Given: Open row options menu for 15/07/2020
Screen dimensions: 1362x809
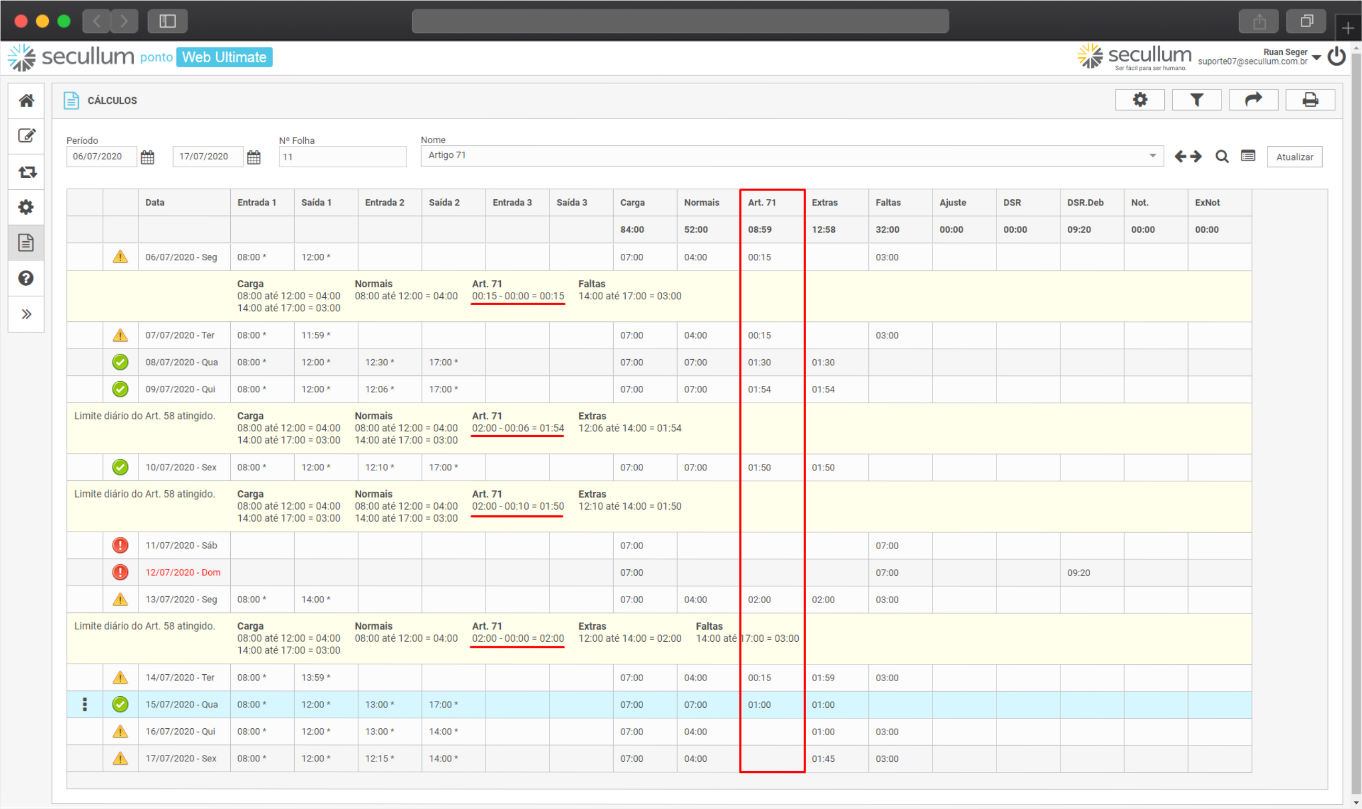Looking at the screenshot, I should coord(84,704).
